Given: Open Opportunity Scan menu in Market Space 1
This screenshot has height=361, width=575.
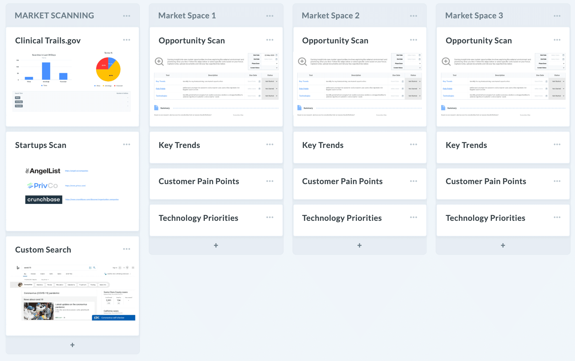Looking at the screenshot, I should coord(270,40).
